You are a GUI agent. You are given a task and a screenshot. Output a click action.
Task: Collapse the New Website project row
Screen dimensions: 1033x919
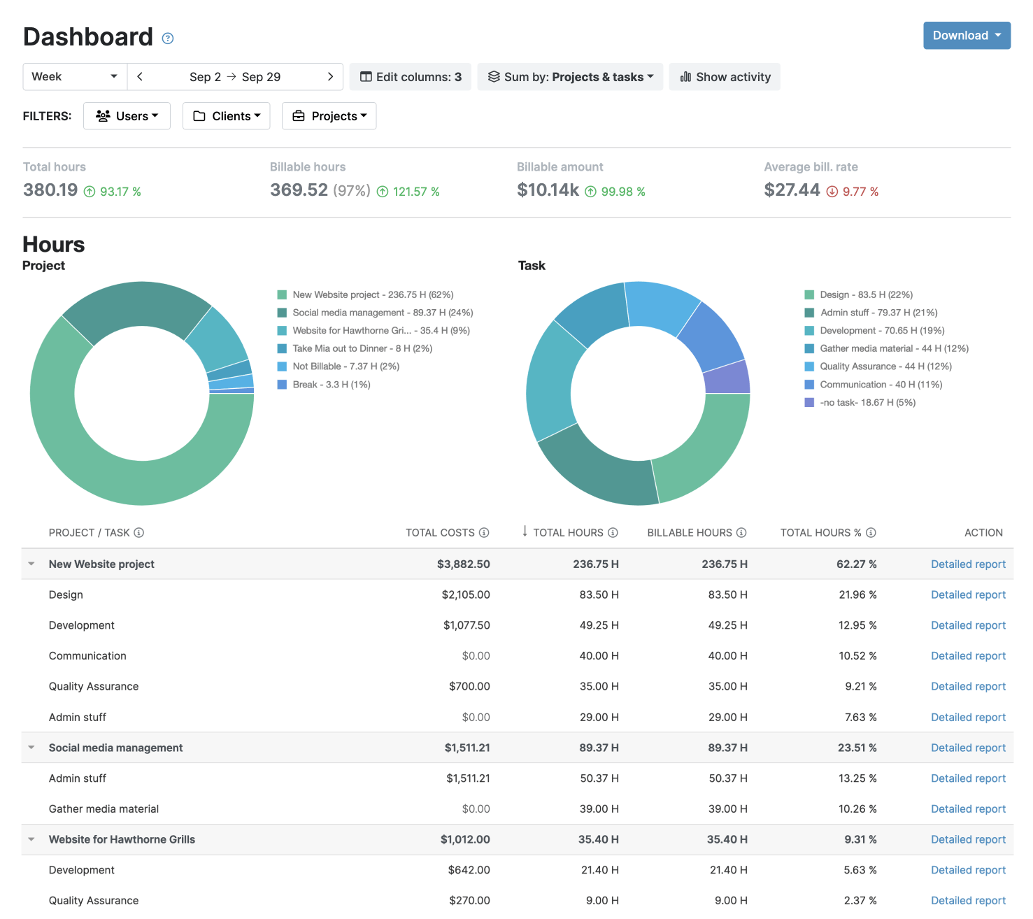click(31, 564)
